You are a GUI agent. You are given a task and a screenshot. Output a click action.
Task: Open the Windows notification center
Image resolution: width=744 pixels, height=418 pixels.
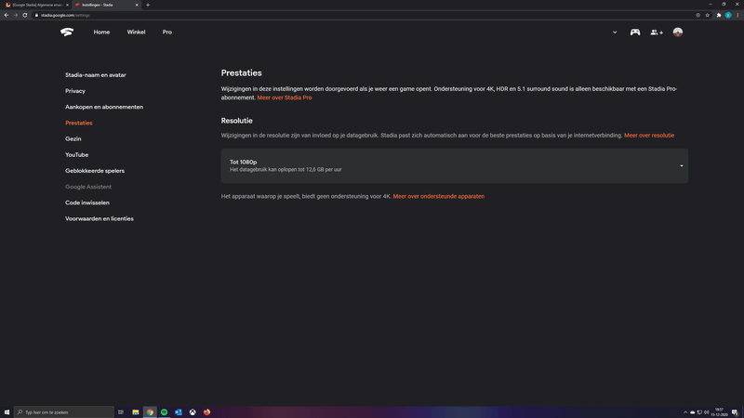[735, 412]
